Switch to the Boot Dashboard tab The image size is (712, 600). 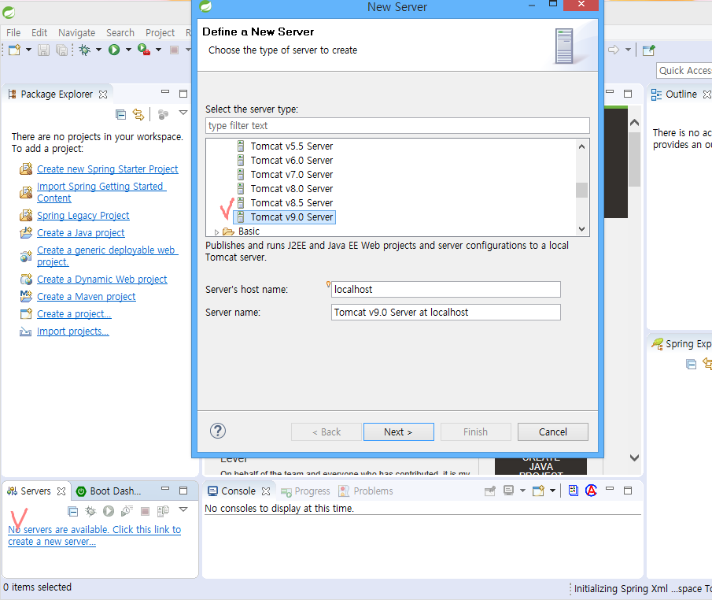click(x=109, y=491)
